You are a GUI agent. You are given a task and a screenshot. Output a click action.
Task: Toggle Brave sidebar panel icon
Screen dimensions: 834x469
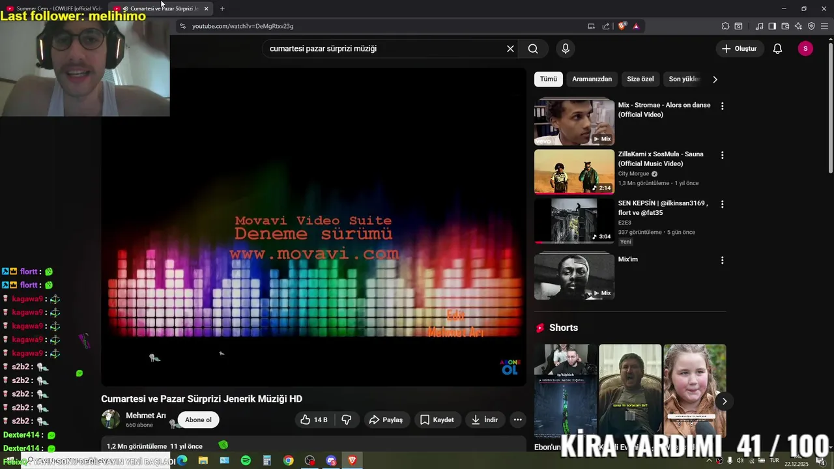coord(772,26)
